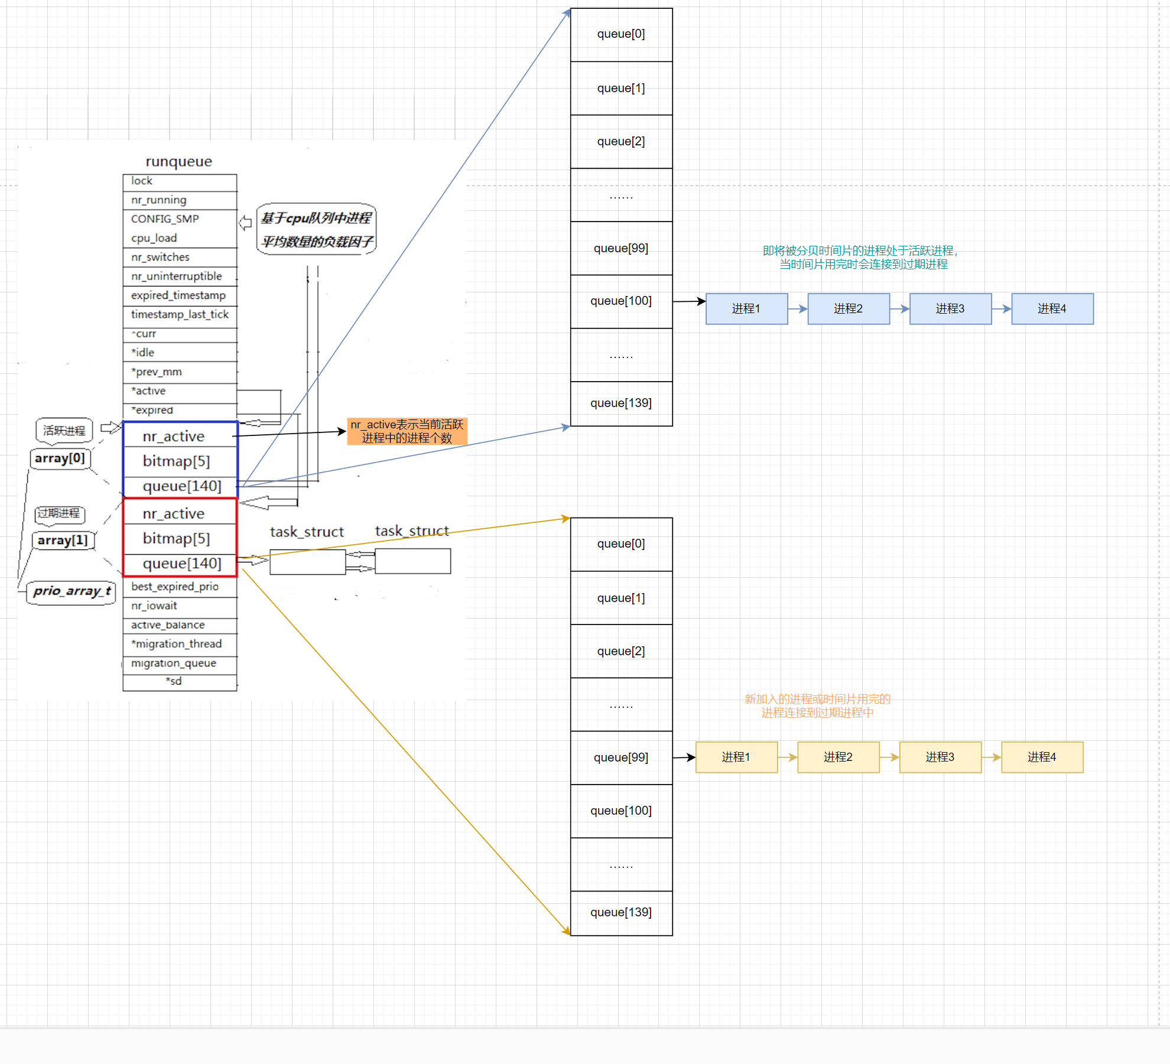Select the 活跃进程 callout bubble

pos(64,431)
